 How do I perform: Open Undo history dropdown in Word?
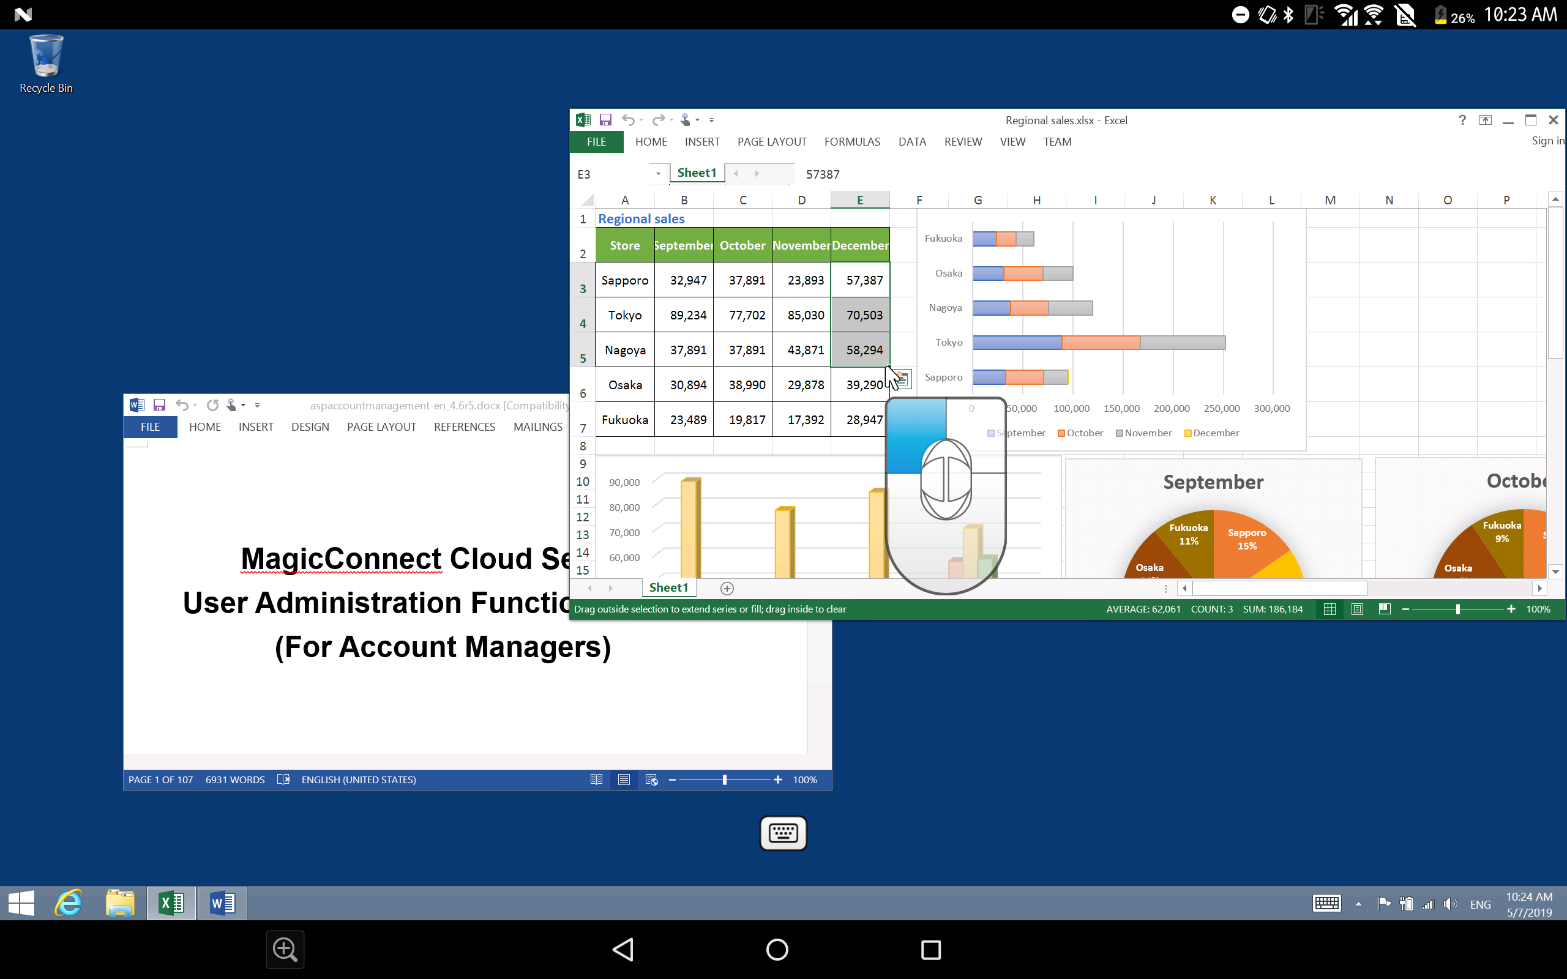coord(195,405)
